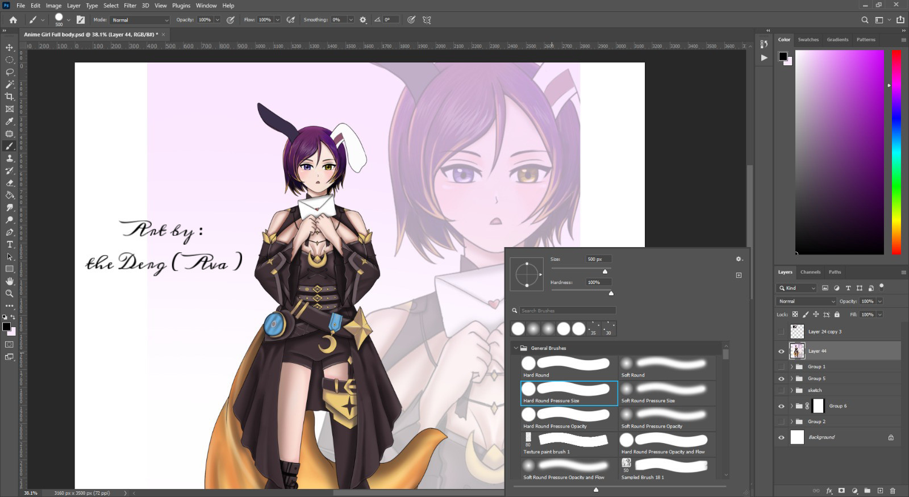Select the Elliptical Marquee tool
Screen dimensions: 909x497
click(10, 60)
